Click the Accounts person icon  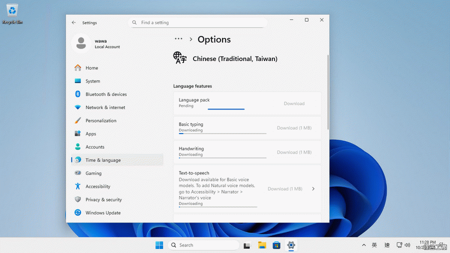tap(77, 147)
